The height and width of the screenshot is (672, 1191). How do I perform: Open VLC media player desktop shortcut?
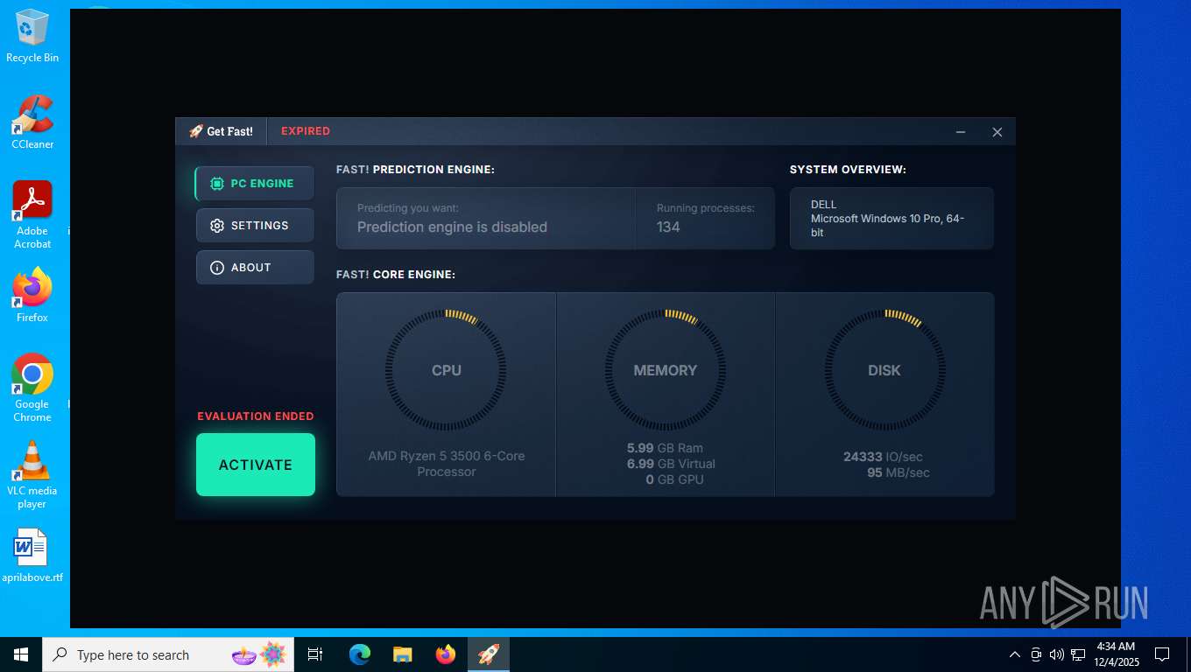[32, 475]
